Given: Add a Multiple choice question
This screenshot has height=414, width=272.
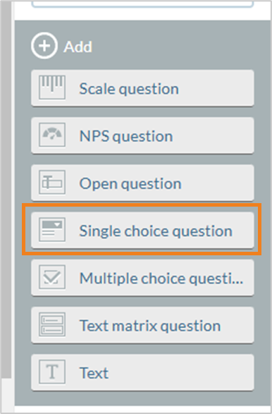Looking at the screenshot, I should pyautogui.click(x=142, y=277).
